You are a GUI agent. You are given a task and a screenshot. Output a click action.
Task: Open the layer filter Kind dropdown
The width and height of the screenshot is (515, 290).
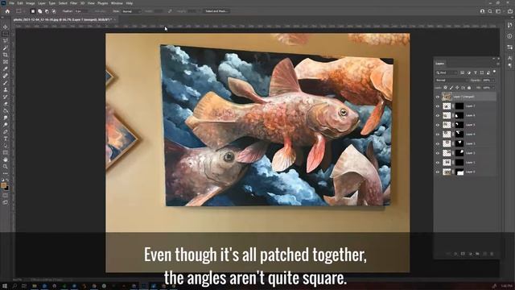coord(447,72)
